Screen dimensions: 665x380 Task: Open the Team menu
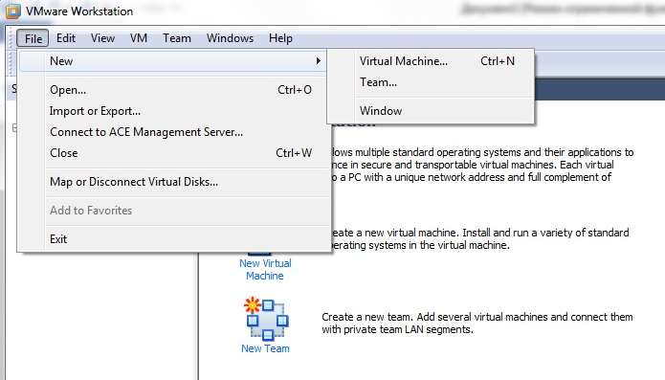click(x=177, y=38)
